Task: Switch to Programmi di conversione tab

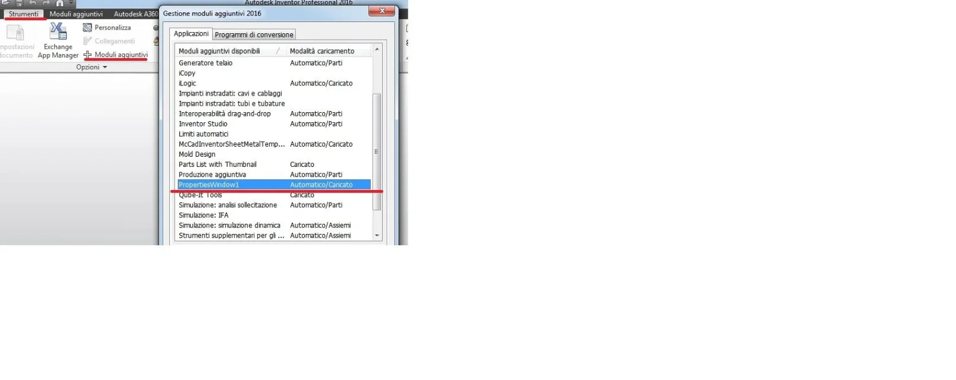Action: (254, 34)
